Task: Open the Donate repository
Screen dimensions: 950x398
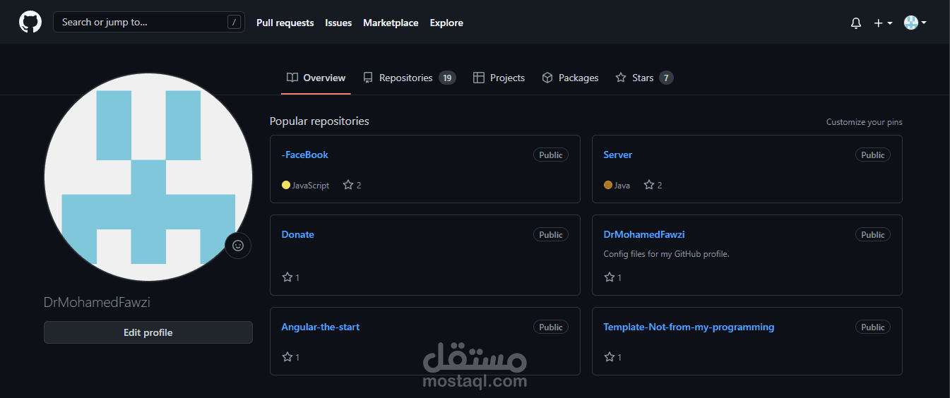Action: (297, 234)
